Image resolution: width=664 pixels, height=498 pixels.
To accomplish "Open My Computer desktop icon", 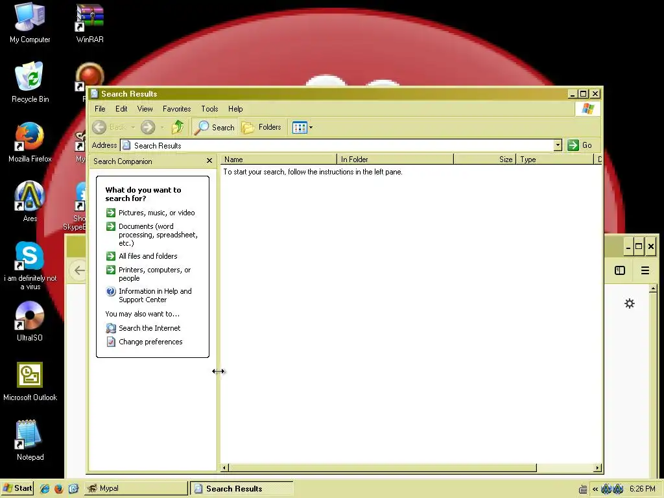I will point(30,23).
